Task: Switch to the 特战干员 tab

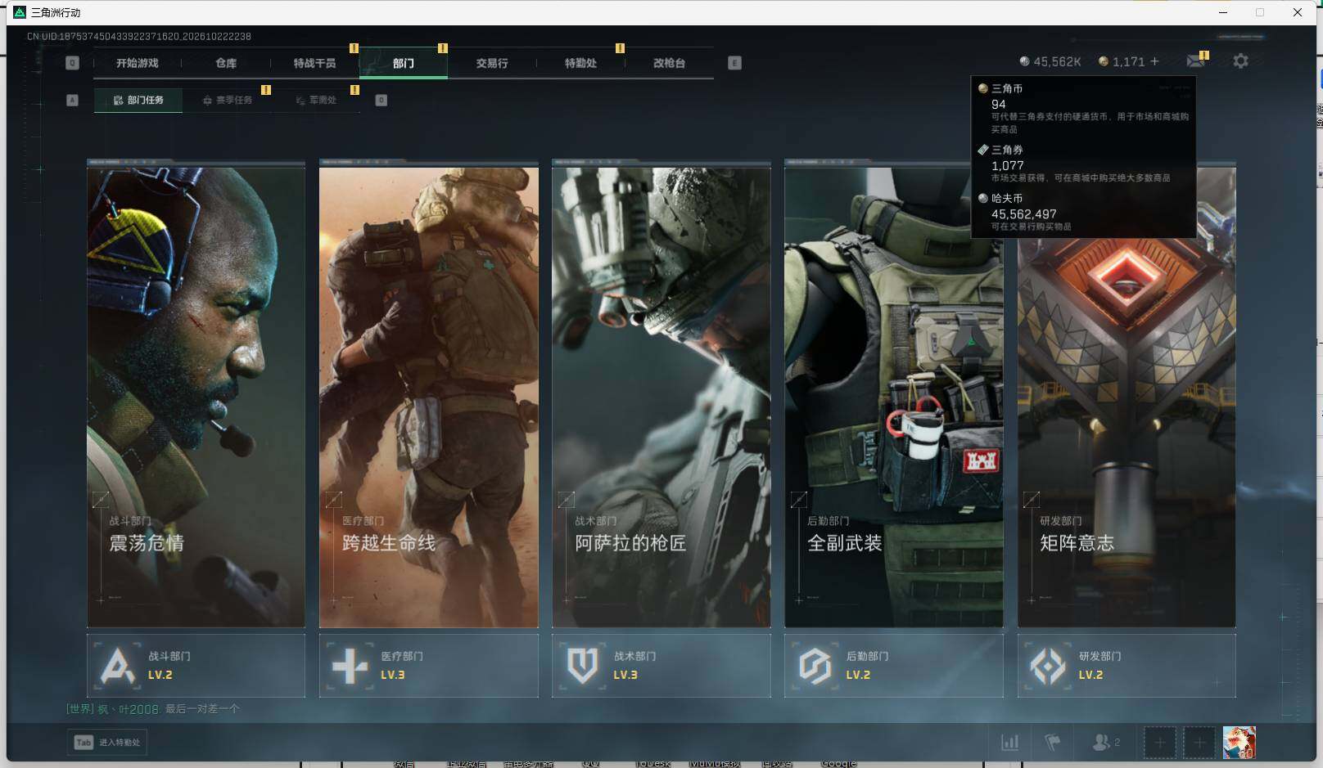Action: [x=314, y=63]
